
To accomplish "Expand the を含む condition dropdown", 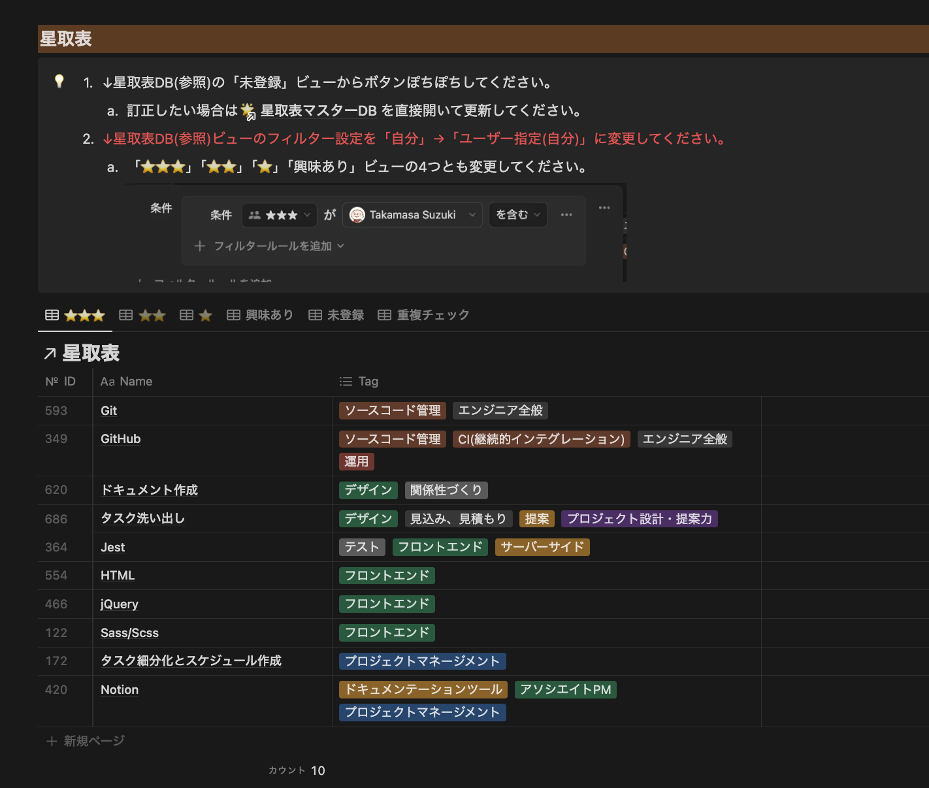I will 518,215.
